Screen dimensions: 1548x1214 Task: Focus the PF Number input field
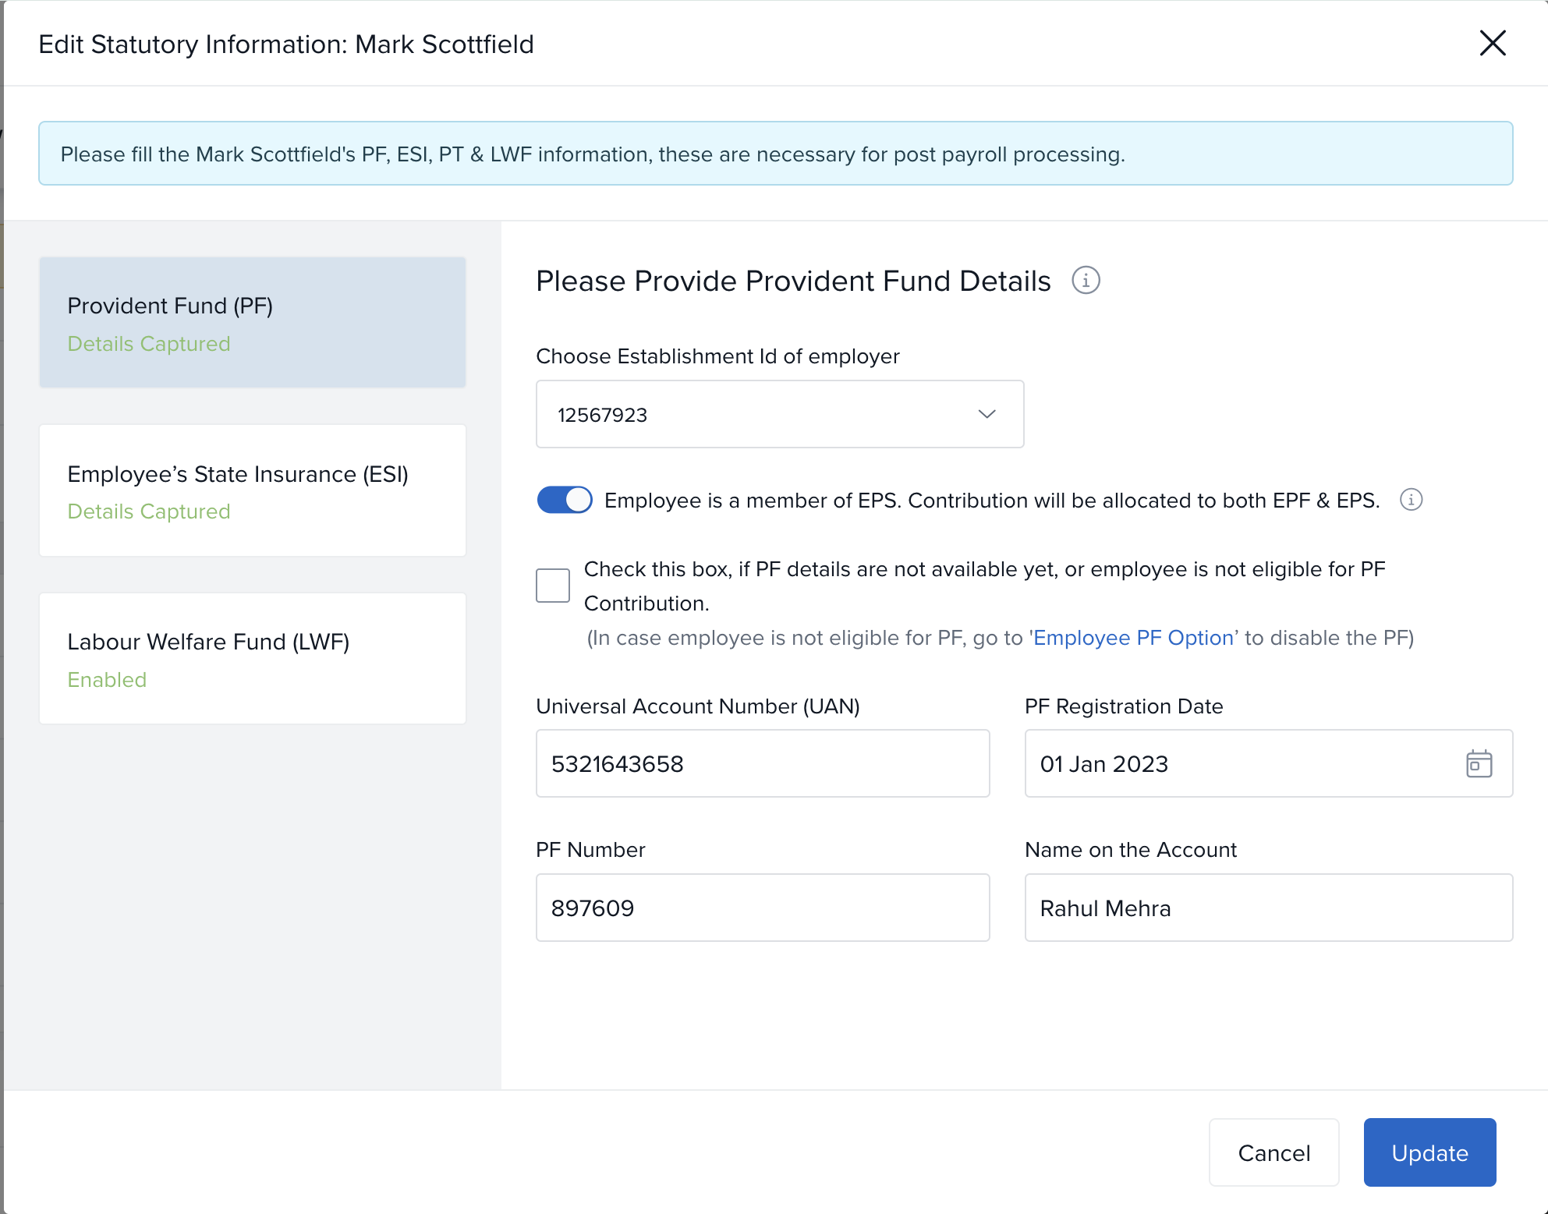pos(762,908)
